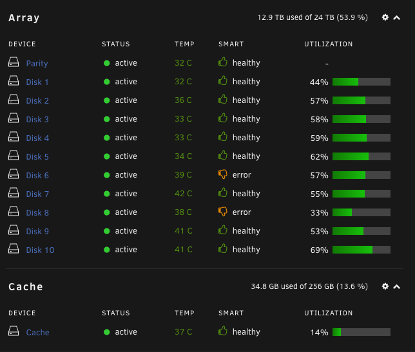This screenshot has width=415, height=352.
Task: Click the Cache drive icon
Action: [14, 331]
